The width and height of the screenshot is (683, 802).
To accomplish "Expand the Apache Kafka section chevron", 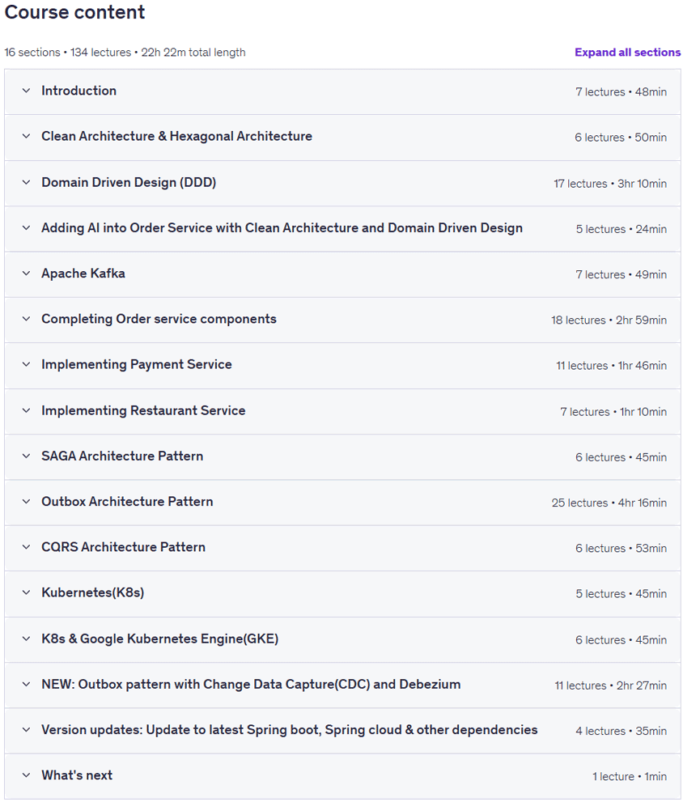I will [x=26, y=274].
